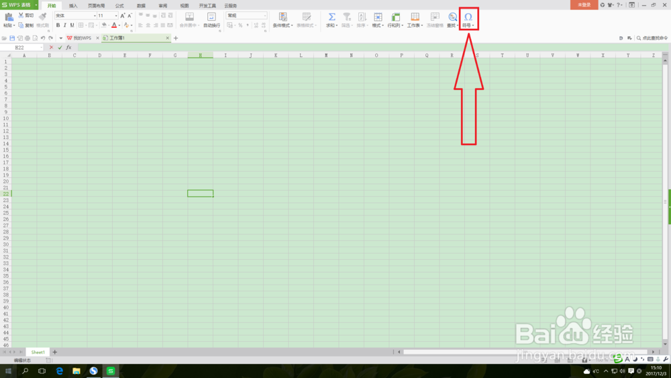This screenshot has width=671, height=378.
Task: Open the Cloud Services (云服务) tab
Action: (x=231, y=5)
